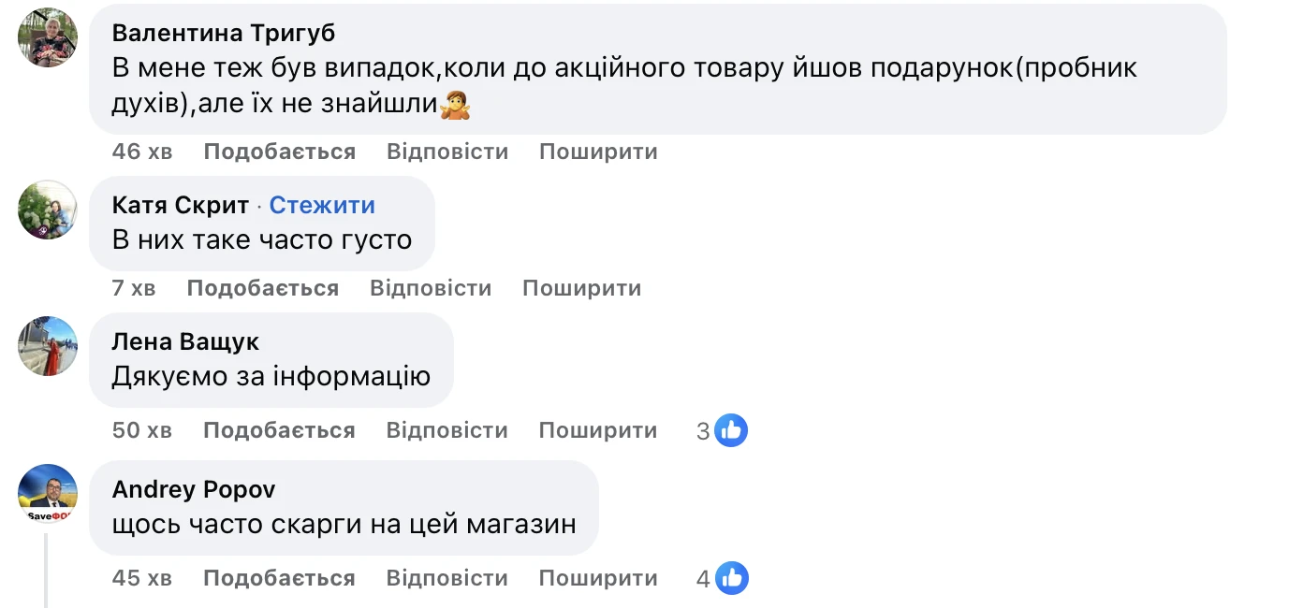Like Валентина Тригуб's comment with Подобається
This screenshot has width=1303, height=608.
279,152
